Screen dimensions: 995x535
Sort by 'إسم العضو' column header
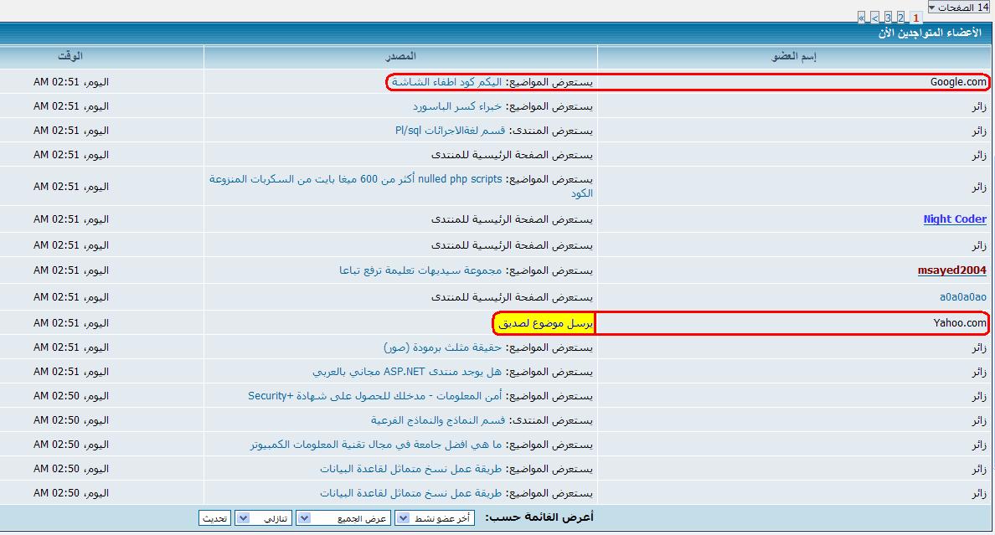pos(794,56)
